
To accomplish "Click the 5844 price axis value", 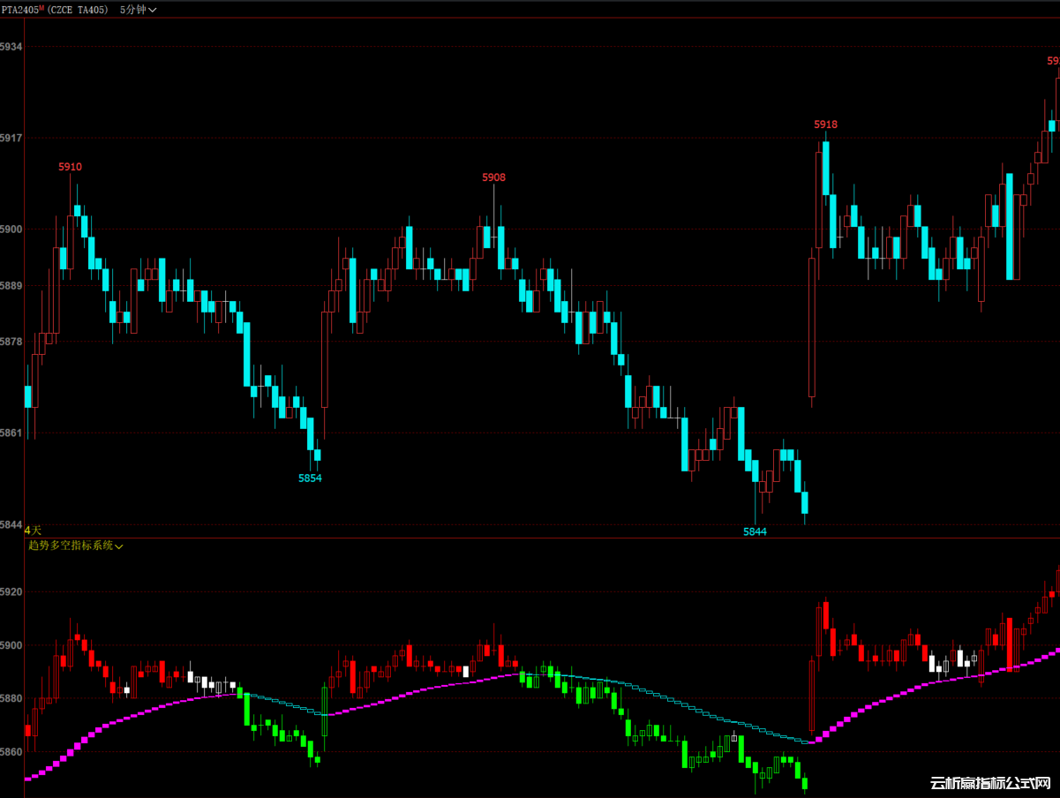I will (11, 524).
